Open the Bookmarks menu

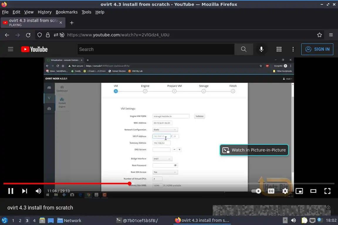[x=67, y=12]
